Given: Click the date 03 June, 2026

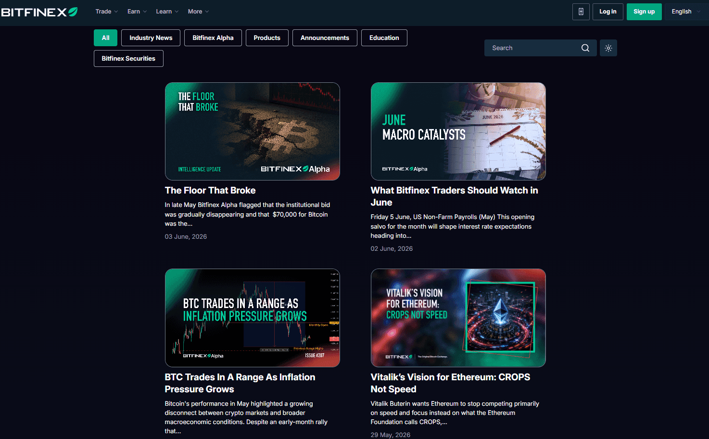Looking at the screenshot, I should [186, 237].
